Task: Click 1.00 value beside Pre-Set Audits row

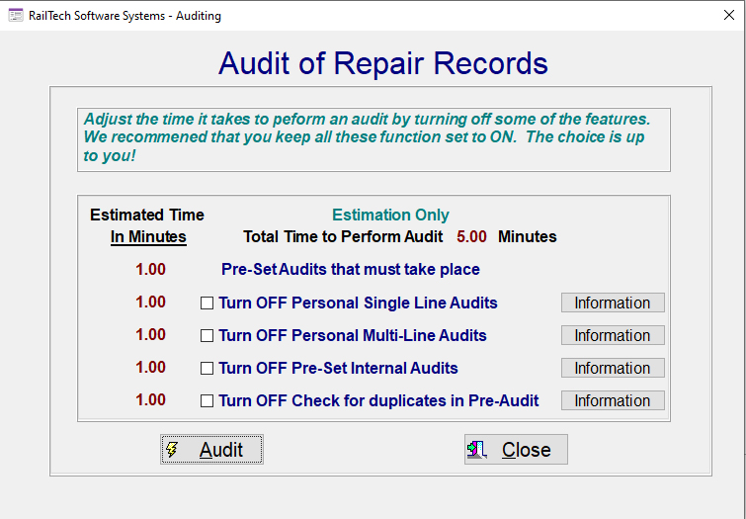Action: (150, 270)
